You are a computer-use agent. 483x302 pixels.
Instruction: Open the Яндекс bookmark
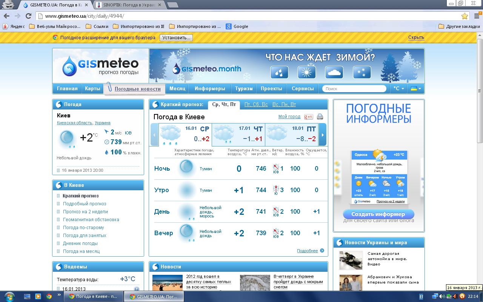pos(14,26)
